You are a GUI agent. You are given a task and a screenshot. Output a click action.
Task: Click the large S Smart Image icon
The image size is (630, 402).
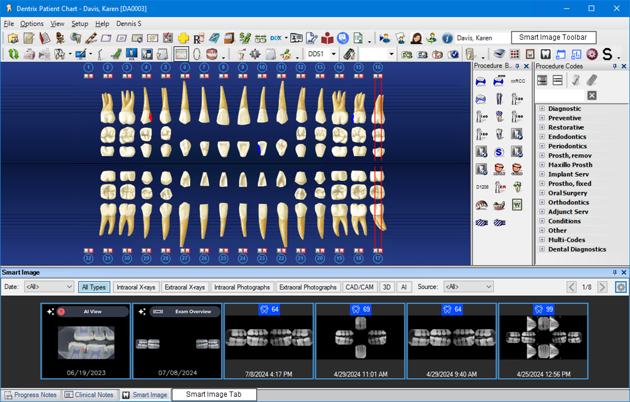608,54
